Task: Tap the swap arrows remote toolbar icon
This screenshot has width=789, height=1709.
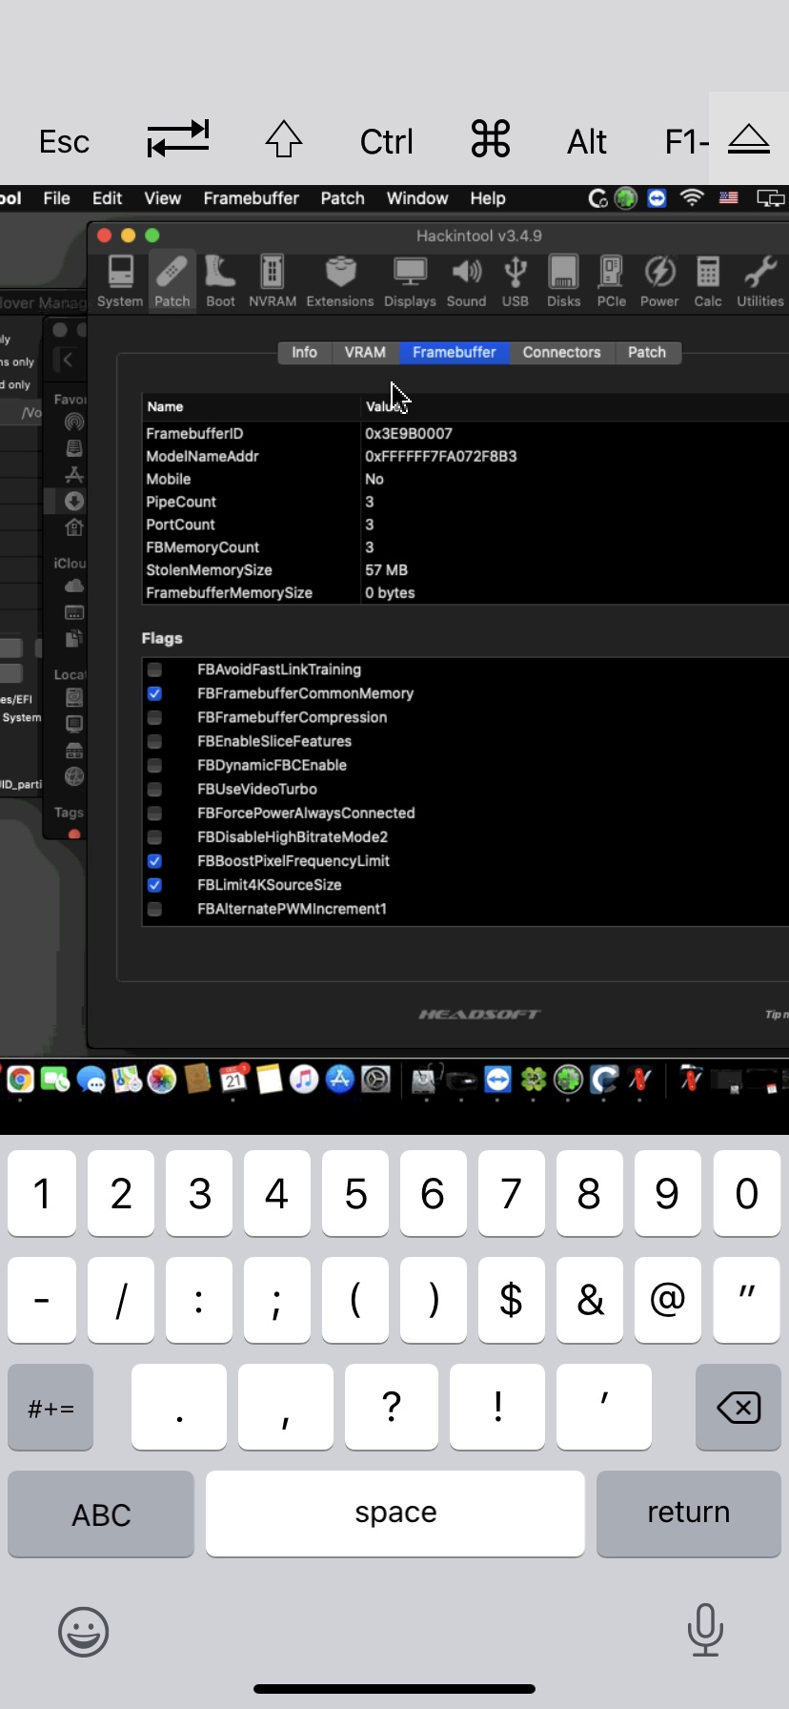Action: click(178, 139)
